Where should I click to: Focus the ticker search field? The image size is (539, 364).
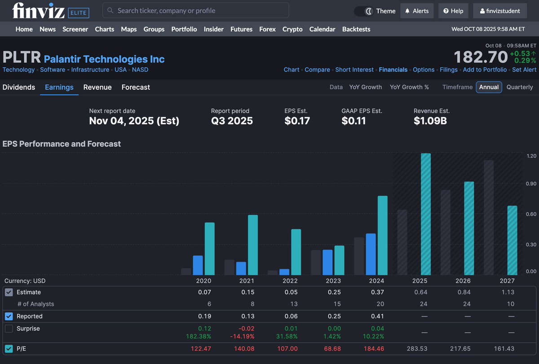click(196, 10)
